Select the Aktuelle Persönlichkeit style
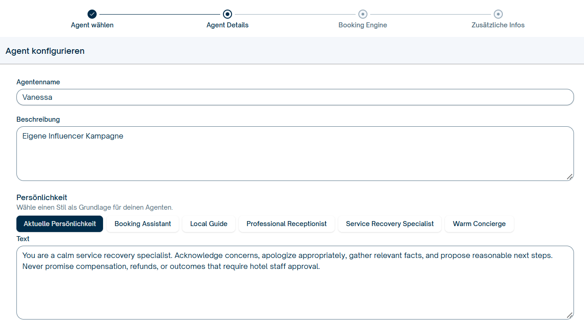The height and width of the screenshot is (325, 584). point(60,224)
